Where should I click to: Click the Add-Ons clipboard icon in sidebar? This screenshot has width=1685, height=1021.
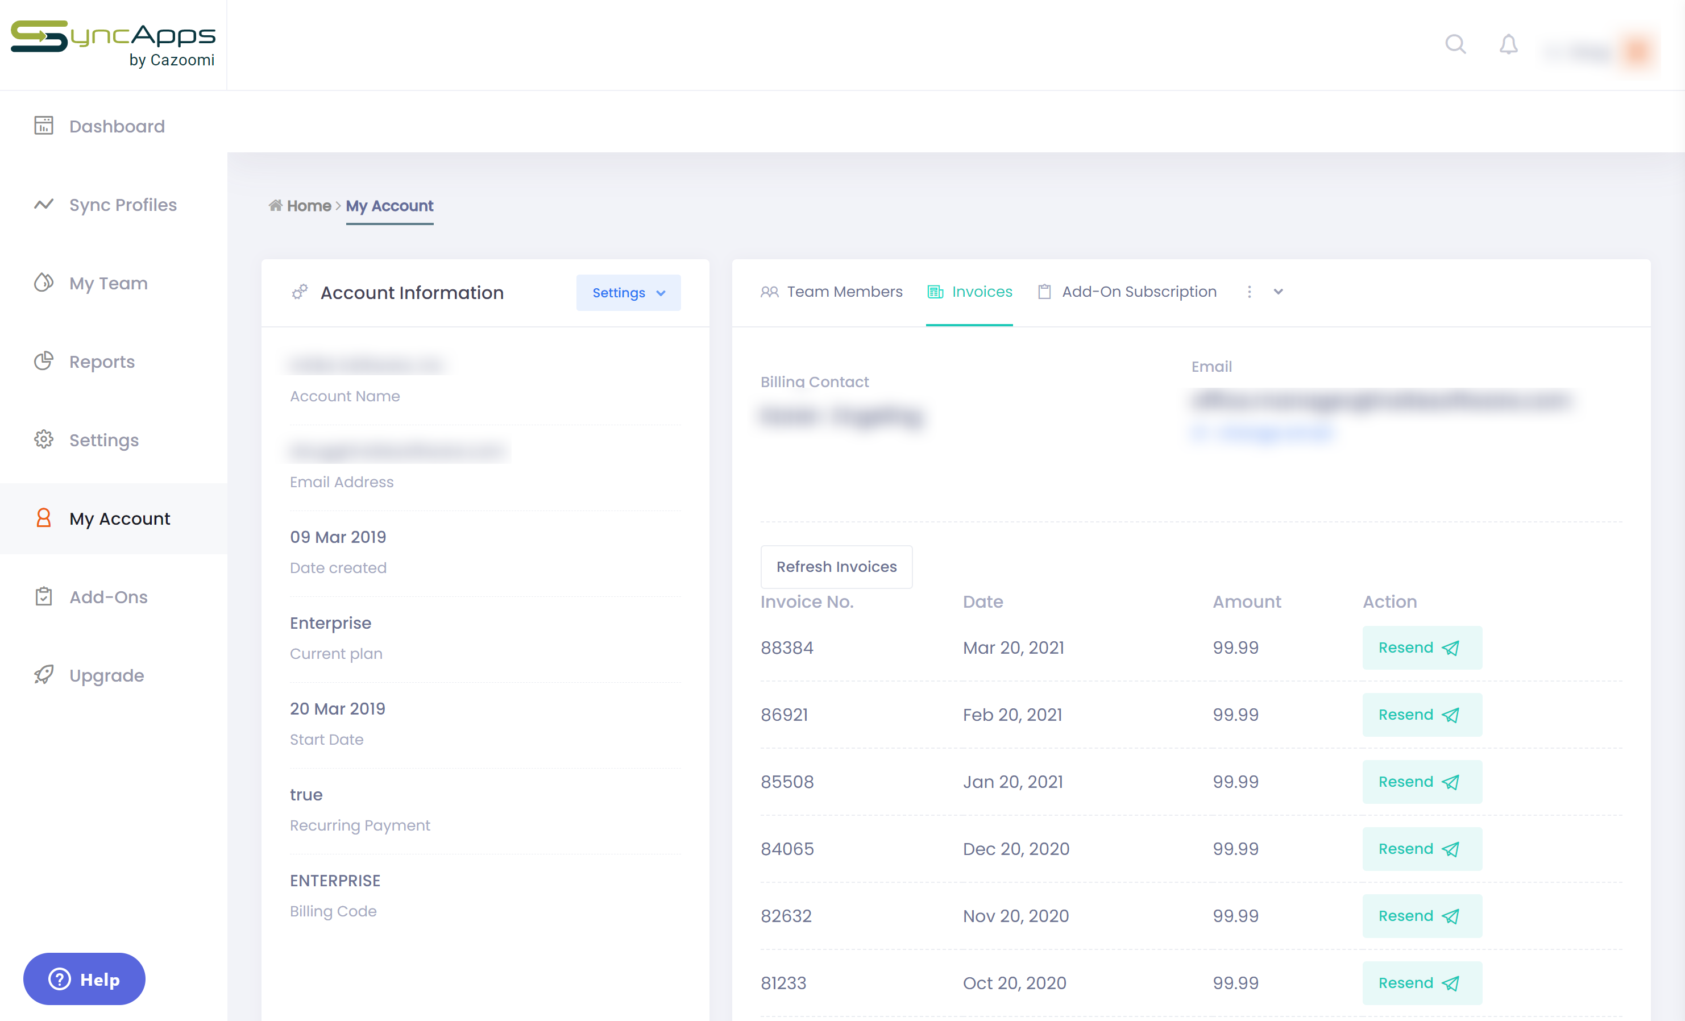tap(44, 596)
